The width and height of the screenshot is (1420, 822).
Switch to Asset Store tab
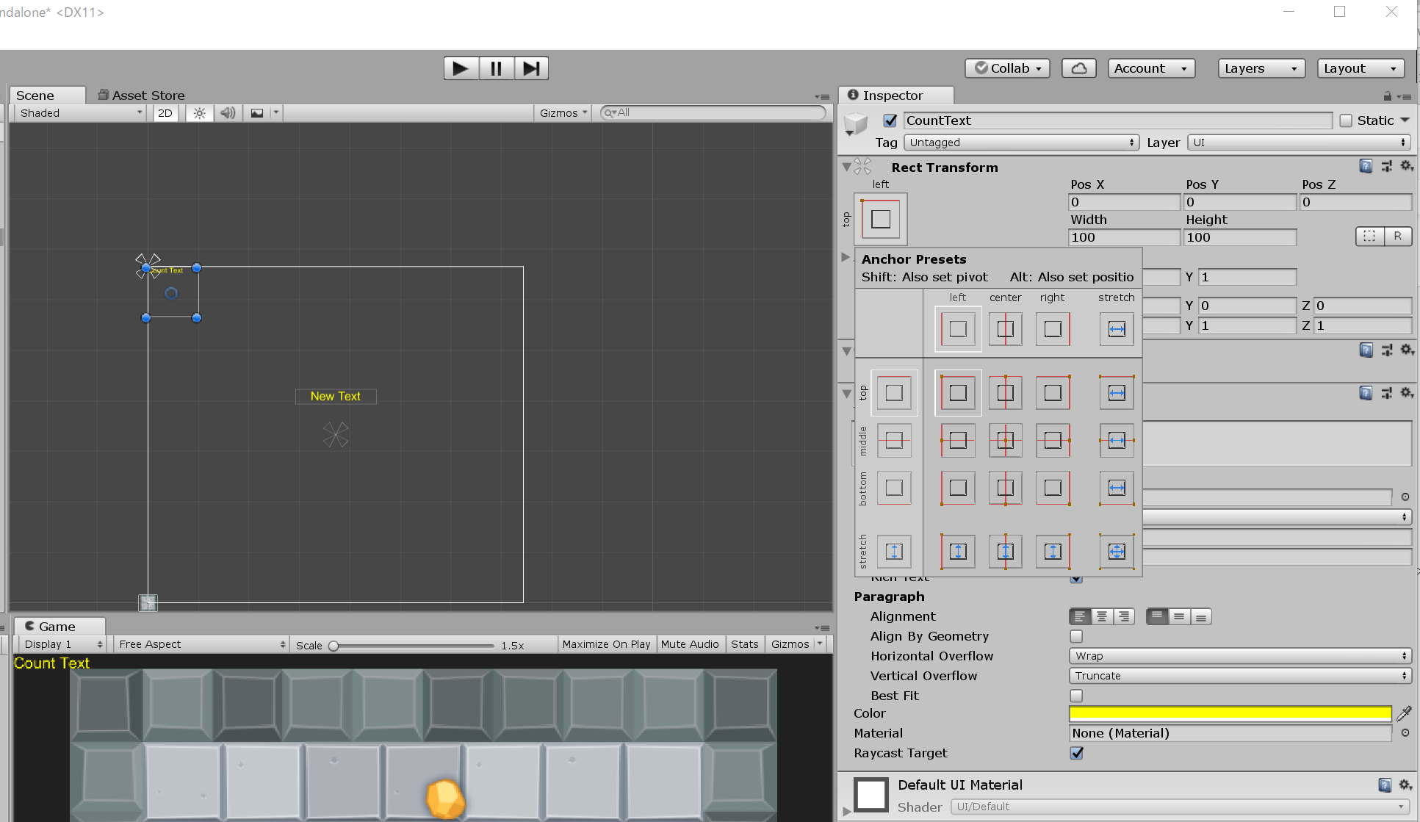(141, 95)
